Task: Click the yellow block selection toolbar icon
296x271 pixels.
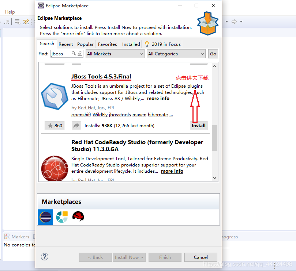Action: point(26,22)
